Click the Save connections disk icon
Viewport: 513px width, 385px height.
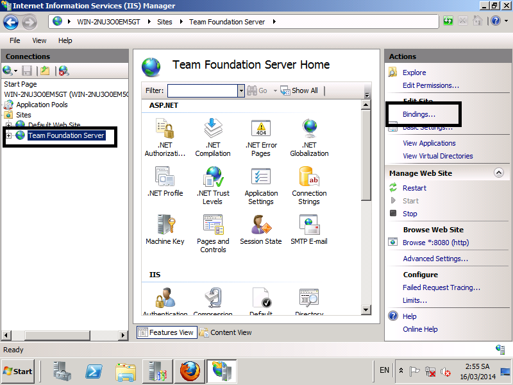pyautogui.click(x=27, y=71)
